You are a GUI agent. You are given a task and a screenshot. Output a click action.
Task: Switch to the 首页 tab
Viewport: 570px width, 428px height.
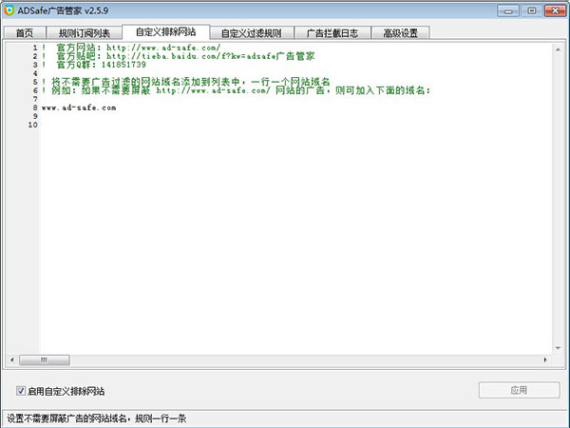pyautogui.click(x=25, y=33)
